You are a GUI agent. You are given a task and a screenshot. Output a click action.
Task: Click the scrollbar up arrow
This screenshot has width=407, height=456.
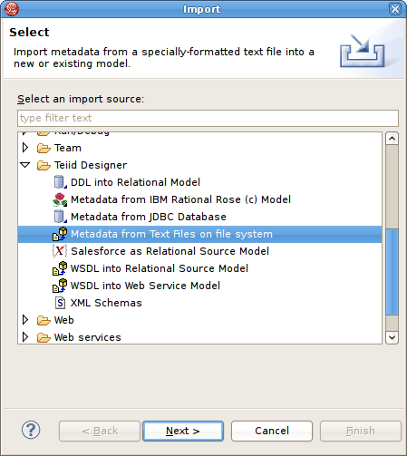(x=392, y=139)
